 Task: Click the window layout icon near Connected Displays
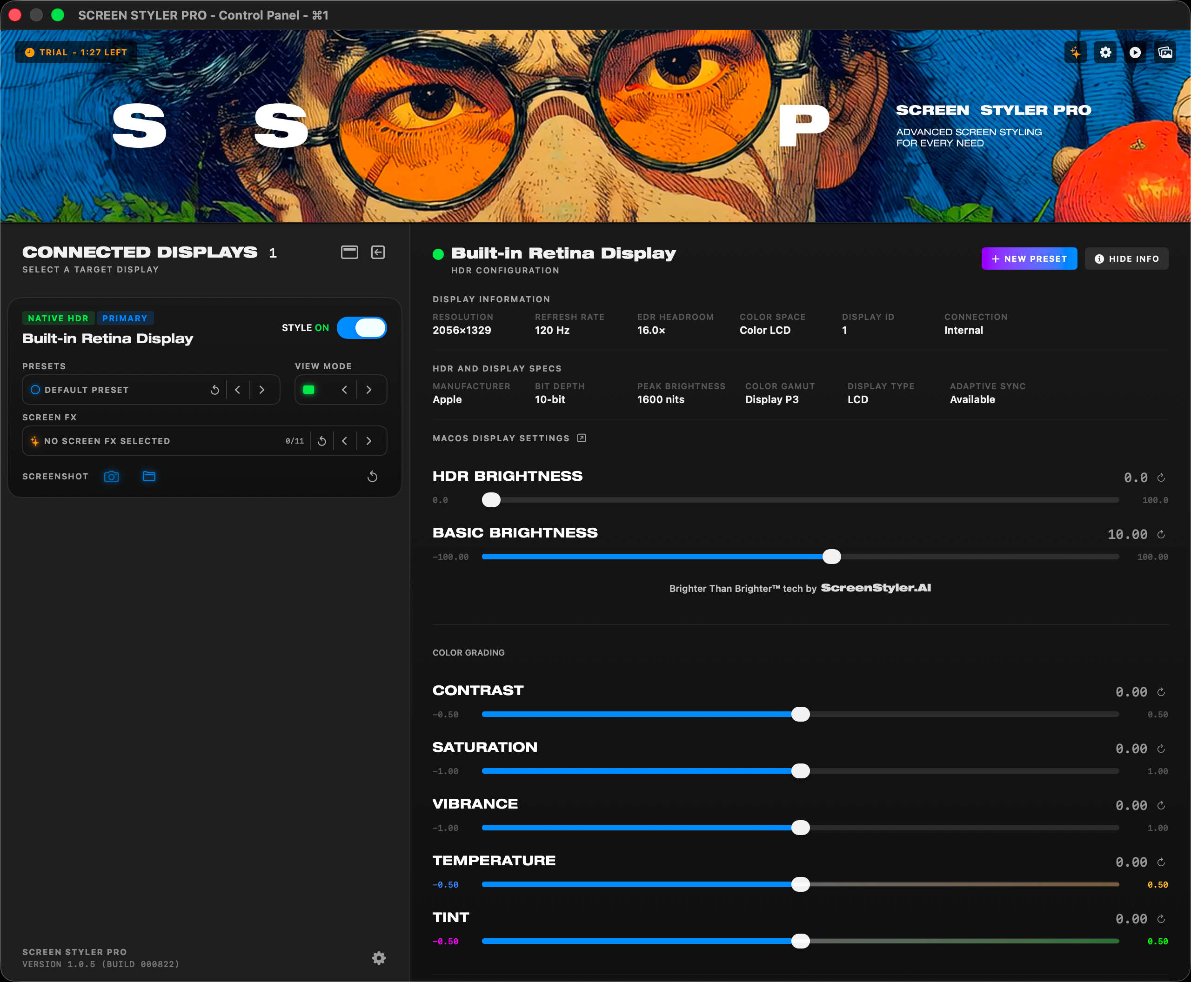349,252
